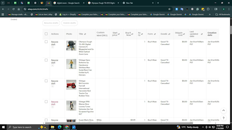The image size is (232, 130).
Task: Switch to Olympus Tough TG-810 tab
Action: click(104, 3)
